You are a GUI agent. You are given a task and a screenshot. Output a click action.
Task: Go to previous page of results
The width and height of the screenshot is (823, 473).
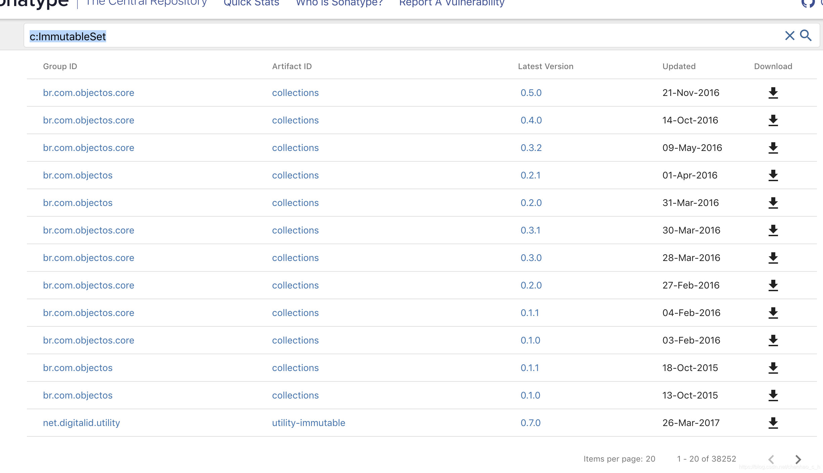771,459
